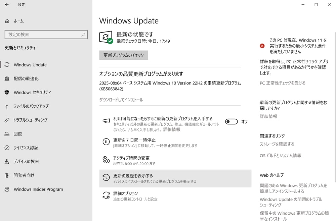Click PC 正常性チェックを受ける link
Image resolution: width=336 pixels, height=221 pixels.
click(x=283, y=83)
